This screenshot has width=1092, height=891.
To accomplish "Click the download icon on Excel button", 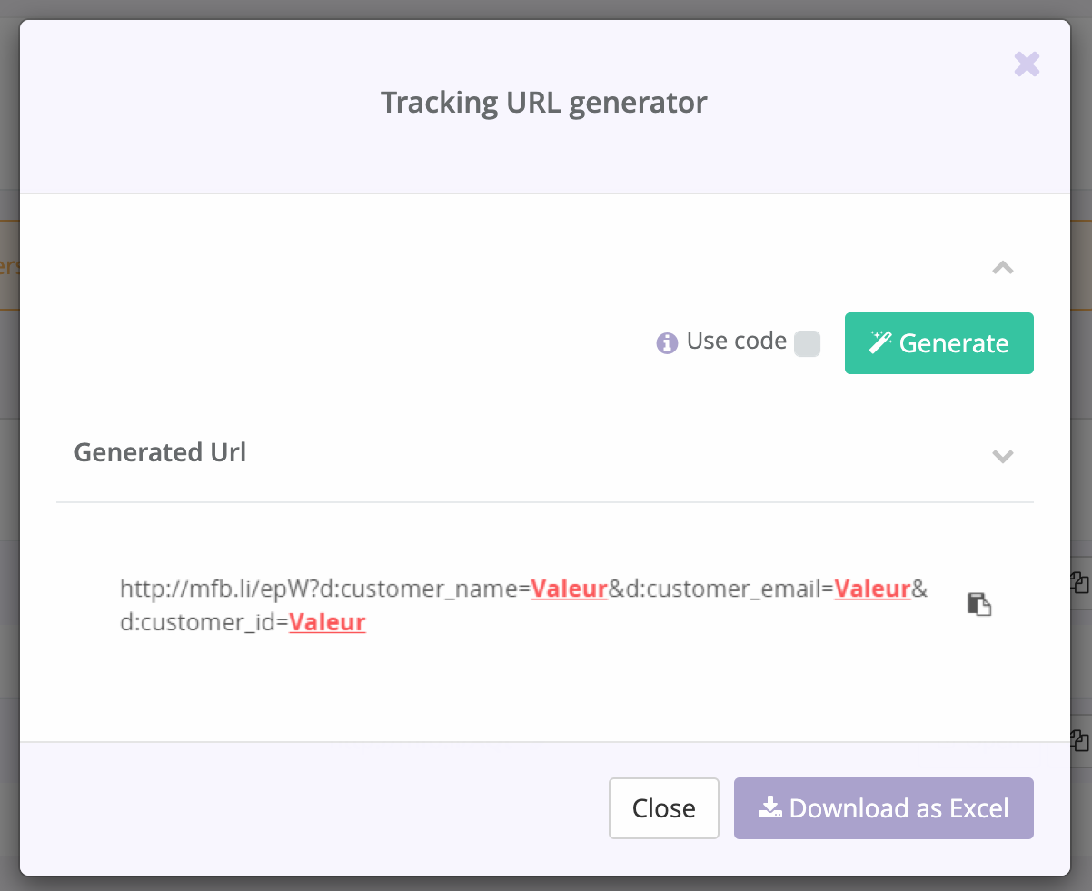I will pos(769,807).
